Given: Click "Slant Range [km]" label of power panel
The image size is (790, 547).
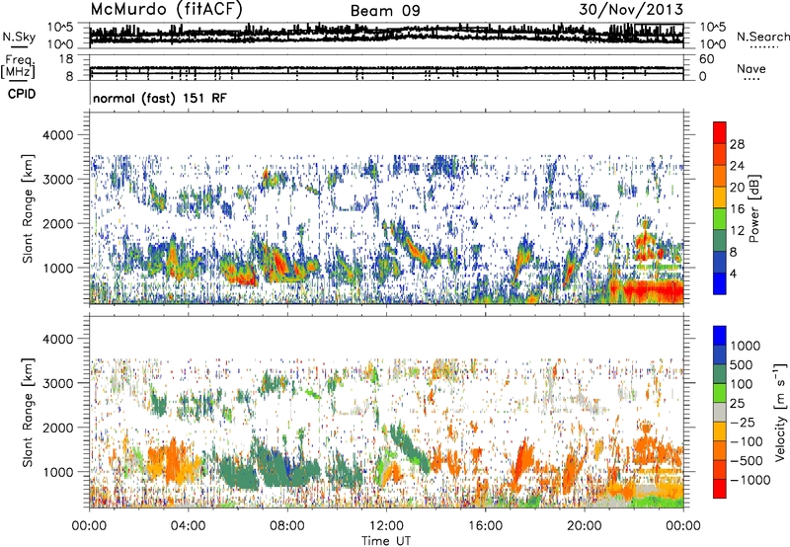Looking at the screenshot, I should [x=28, y=208].
